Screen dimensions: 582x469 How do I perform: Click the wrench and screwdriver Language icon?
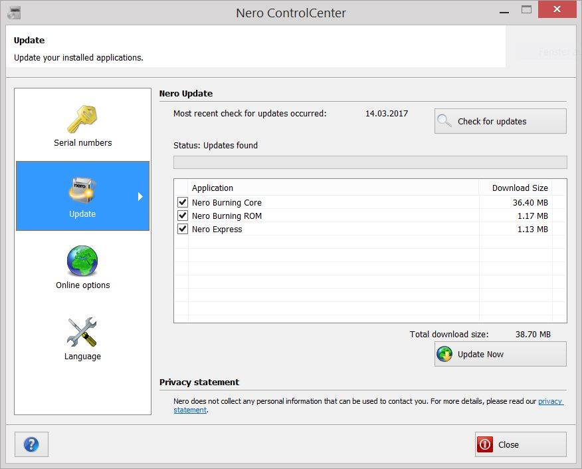(82, 332)
